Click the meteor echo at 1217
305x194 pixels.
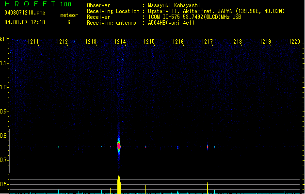[208, 147]
